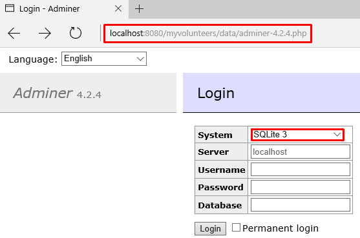The image size is (360, 238).
Task: Open the System dropdown showing SQLite 3
Action: pyautogui.click(x=297, y=135)
